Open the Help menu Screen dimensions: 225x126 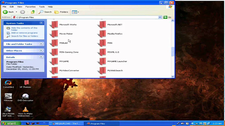(50, 7)
